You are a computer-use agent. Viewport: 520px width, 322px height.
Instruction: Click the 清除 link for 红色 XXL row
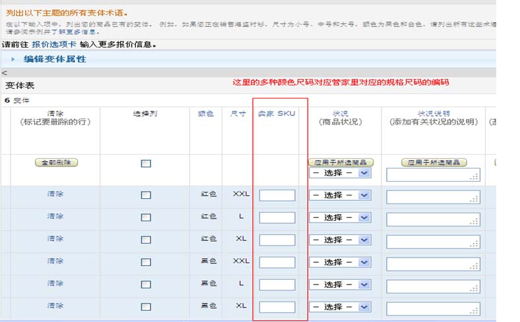pos(55,194)
